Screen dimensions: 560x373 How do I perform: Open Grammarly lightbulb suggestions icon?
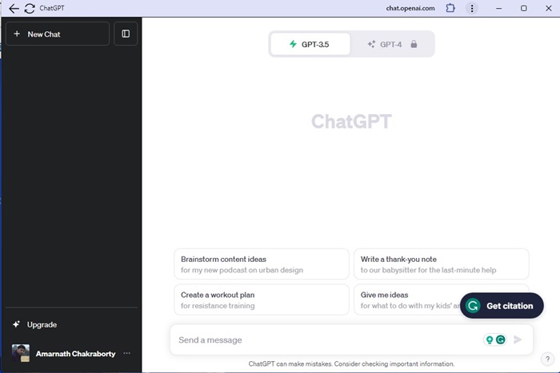490,339
